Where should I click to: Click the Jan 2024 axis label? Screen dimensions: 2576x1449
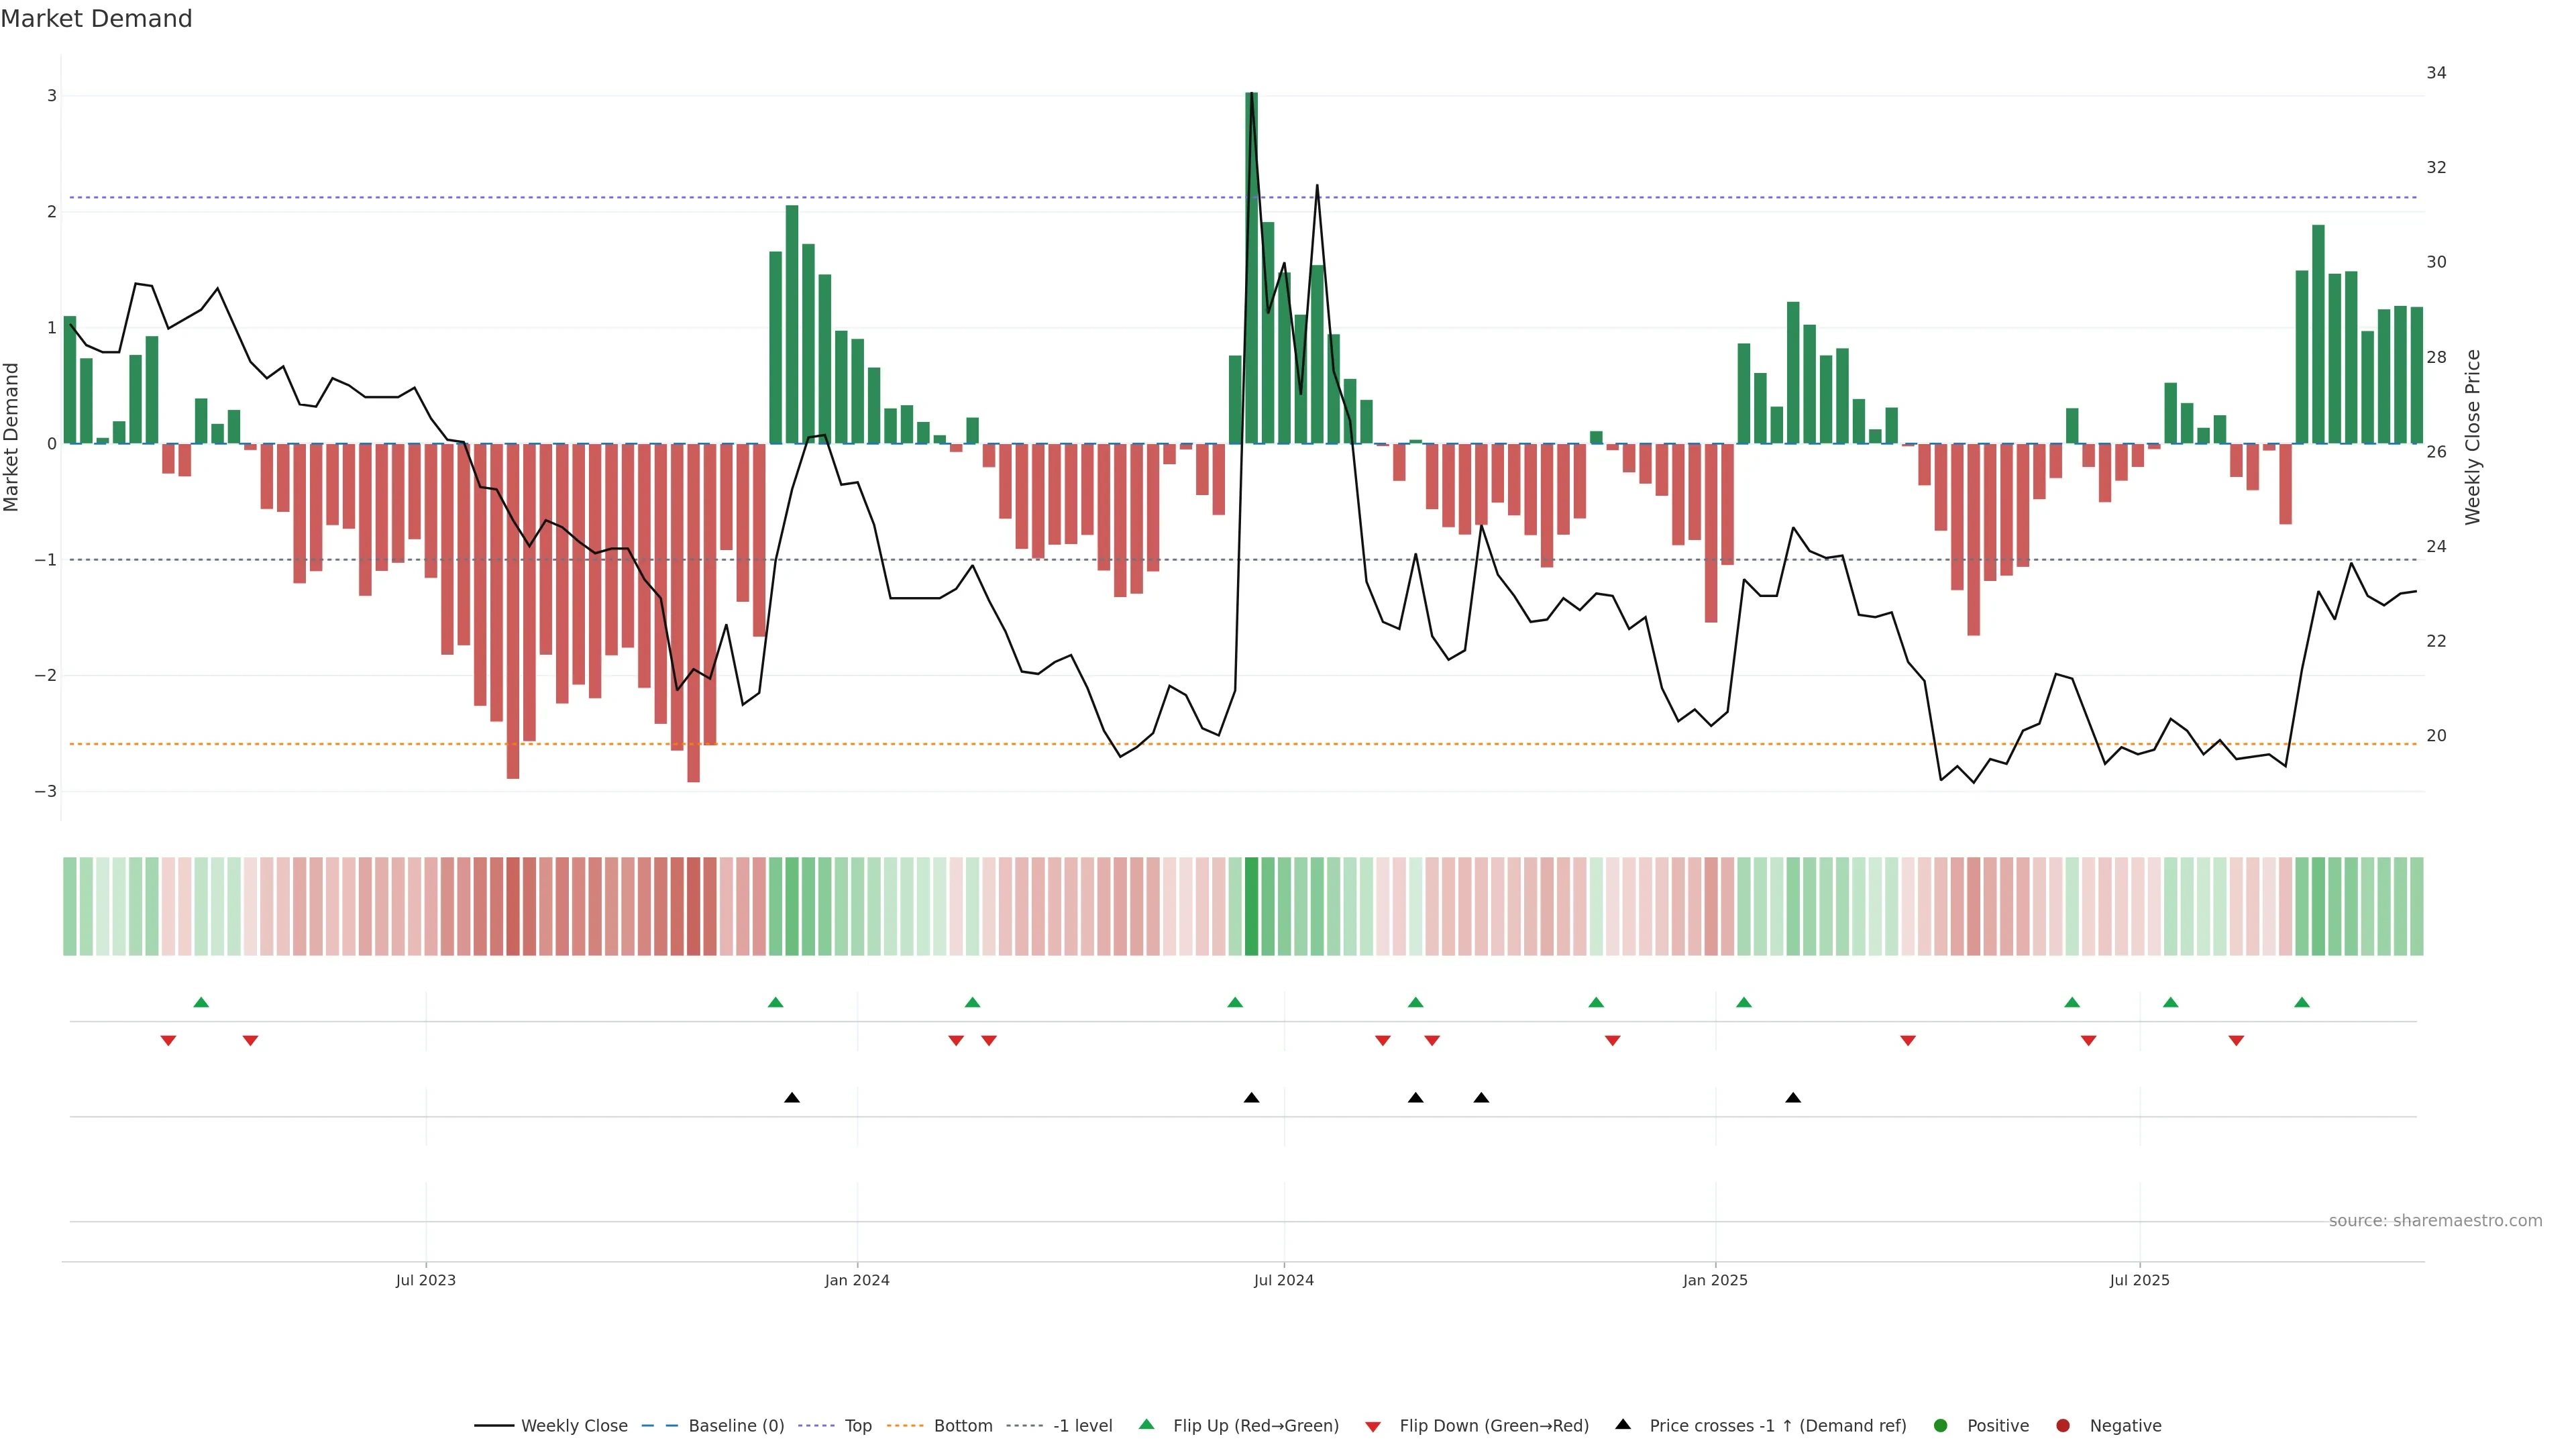pyautogui.click(x=857, y=1280)
